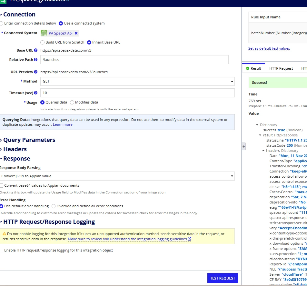The height and width of the screenshot is (286, 307).
Task: Click the vary "Accept-Encoding" header row
Action: click(288, 228)
